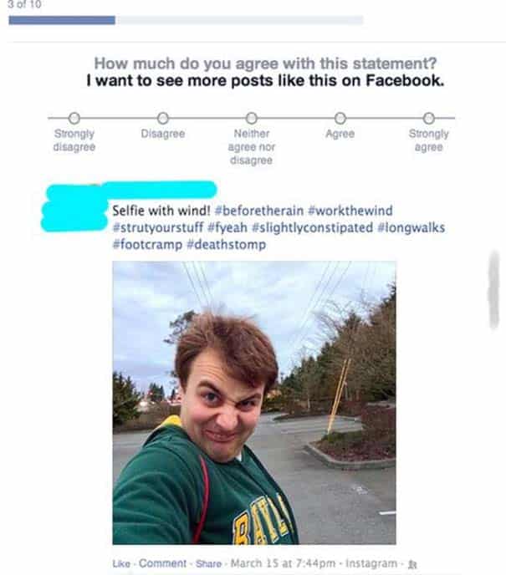
Task: Pick the Agree radio option
Action: coord(340,119)
